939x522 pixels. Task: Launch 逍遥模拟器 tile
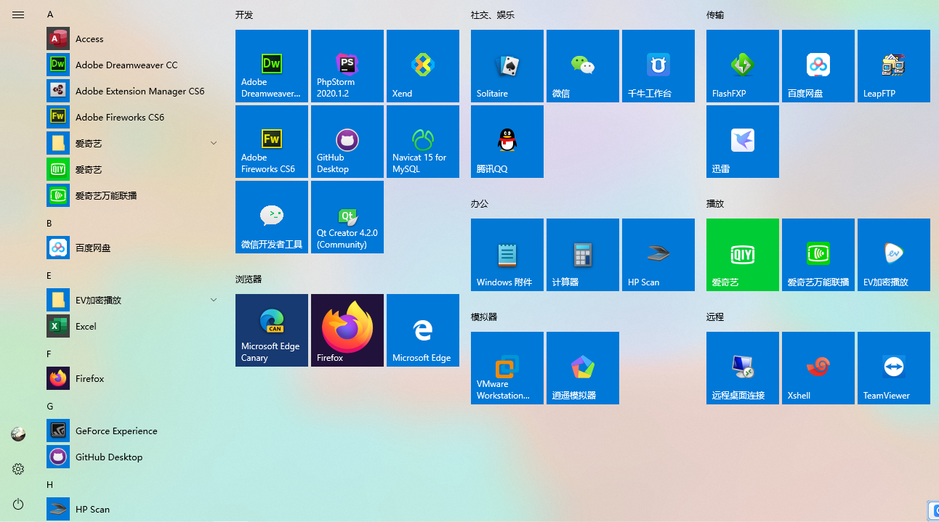(583, 368)
